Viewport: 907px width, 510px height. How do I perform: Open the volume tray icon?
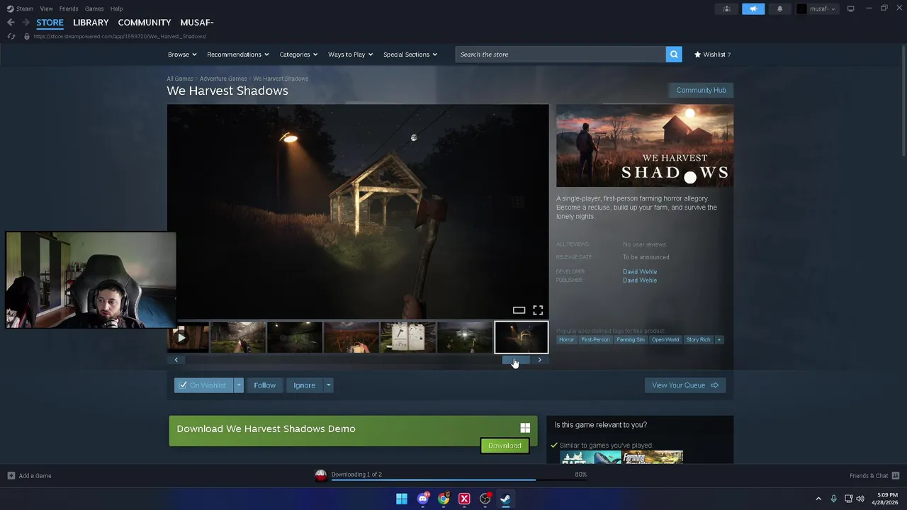click(x=860, y=499)
